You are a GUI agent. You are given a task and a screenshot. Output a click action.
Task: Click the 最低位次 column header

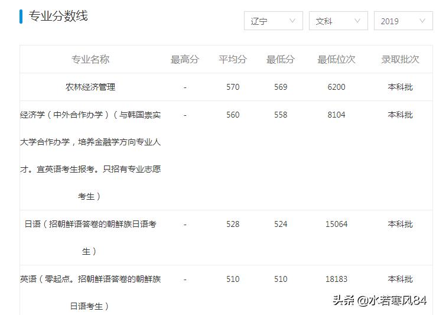337,59
